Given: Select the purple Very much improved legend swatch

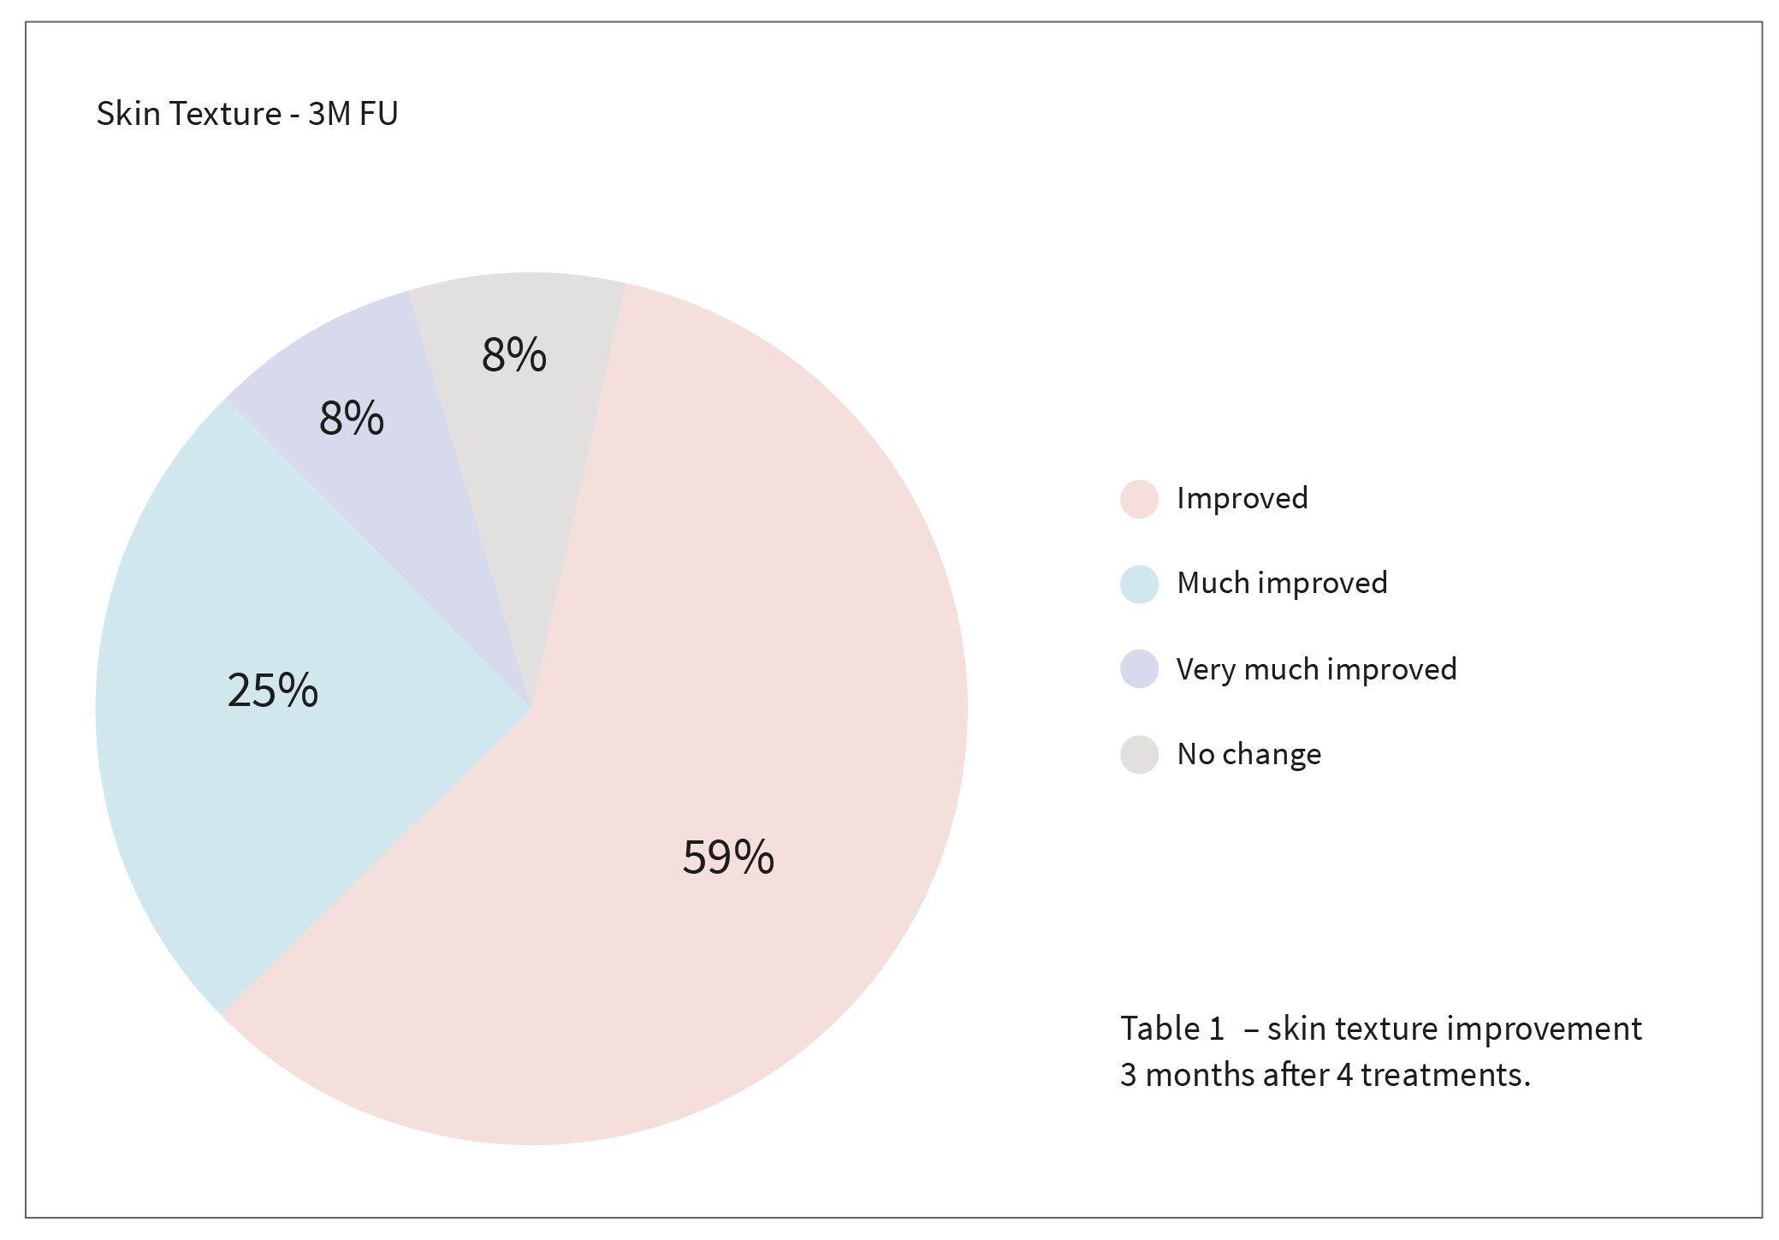Looking at the screenshot, I should (1139, 669).
